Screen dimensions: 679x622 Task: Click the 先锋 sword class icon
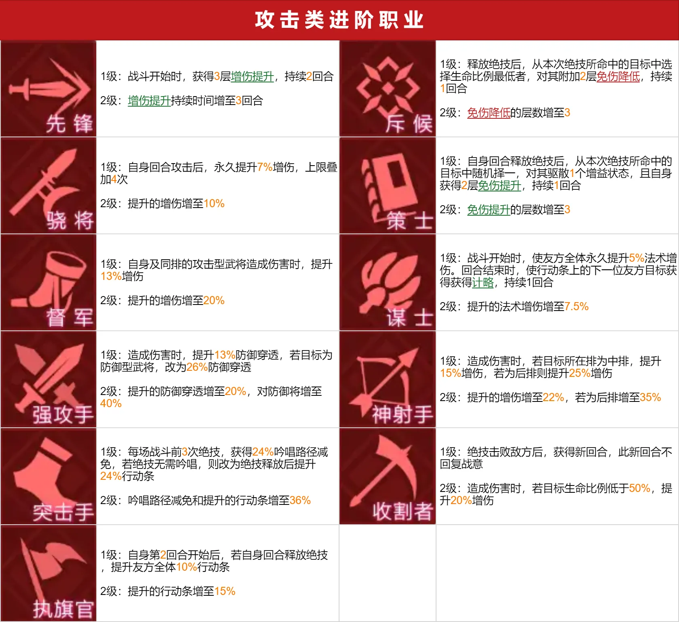[x=48, y=88]
